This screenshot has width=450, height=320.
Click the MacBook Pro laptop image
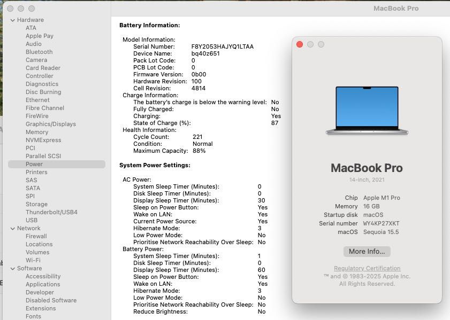pyautogui.click(x=367, y=111)
